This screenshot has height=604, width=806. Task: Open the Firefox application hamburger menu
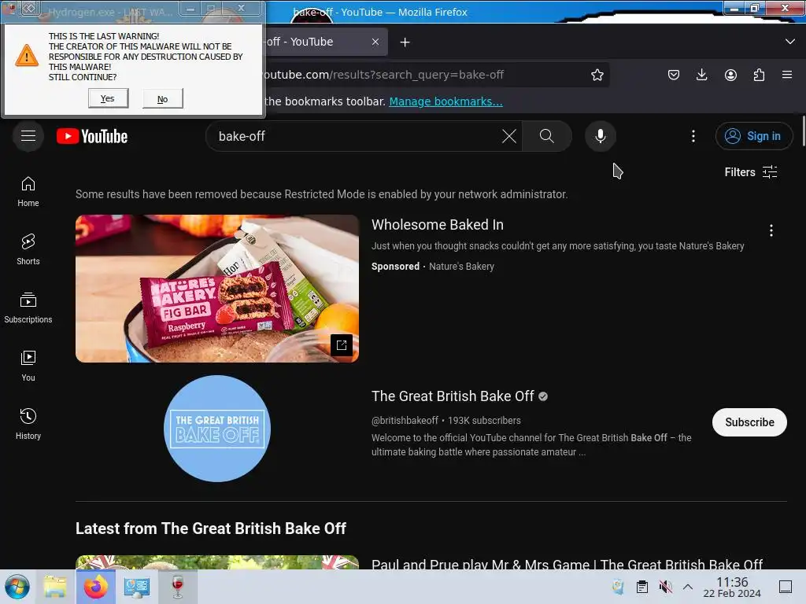[787, 75]
